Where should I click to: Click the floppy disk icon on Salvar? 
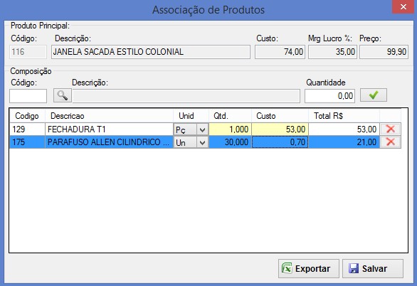[x=354, y=268]
